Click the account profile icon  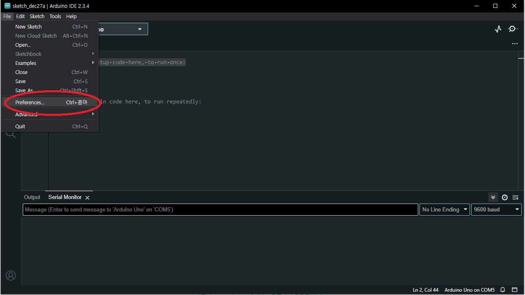point(11,276)
